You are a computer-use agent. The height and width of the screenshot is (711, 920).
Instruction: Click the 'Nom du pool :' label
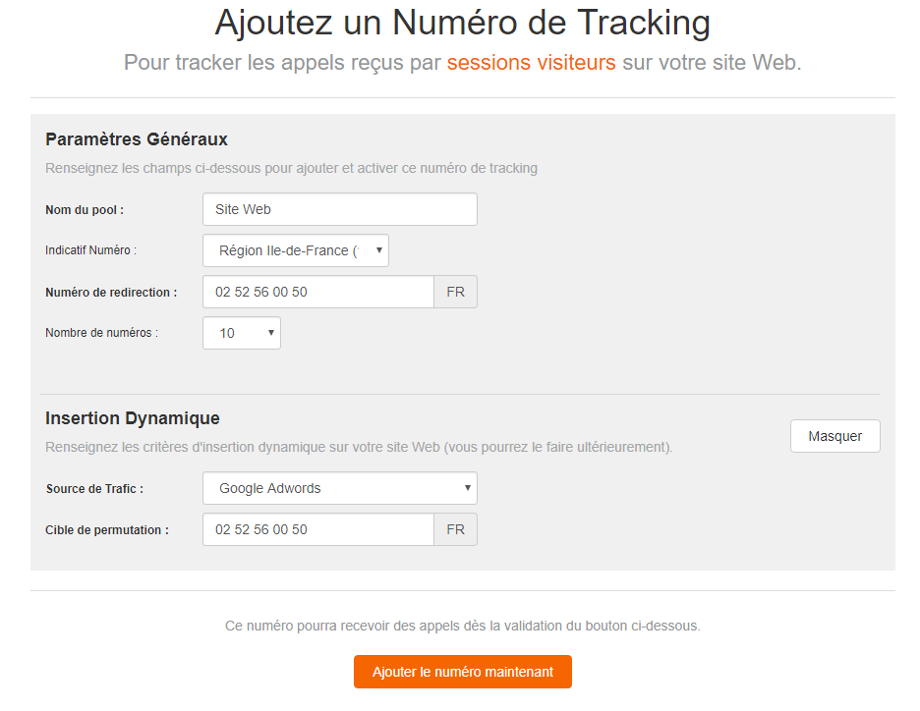85,210
